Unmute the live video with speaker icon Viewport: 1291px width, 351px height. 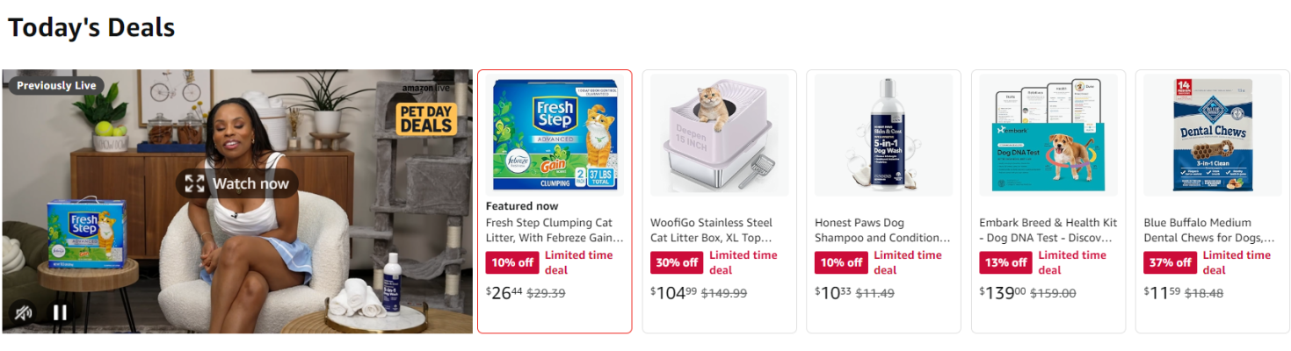click(21, 312)
